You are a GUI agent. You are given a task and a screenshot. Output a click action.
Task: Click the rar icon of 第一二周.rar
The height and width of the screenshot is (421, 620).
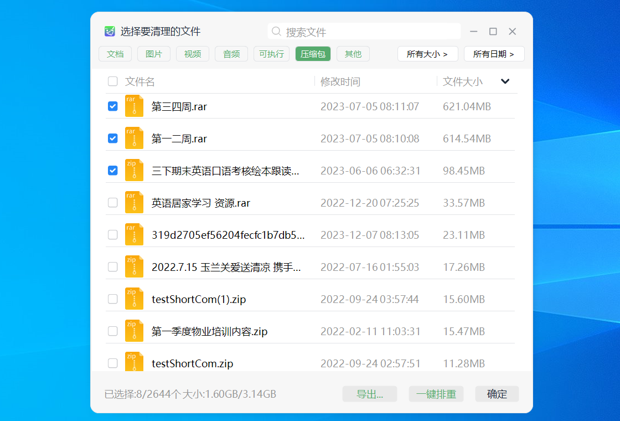click(x=134, y=138)
